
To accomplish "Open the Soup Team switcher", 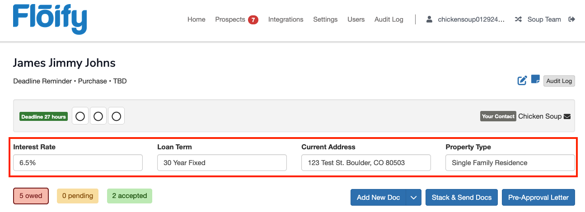I will tap(544, 19).
